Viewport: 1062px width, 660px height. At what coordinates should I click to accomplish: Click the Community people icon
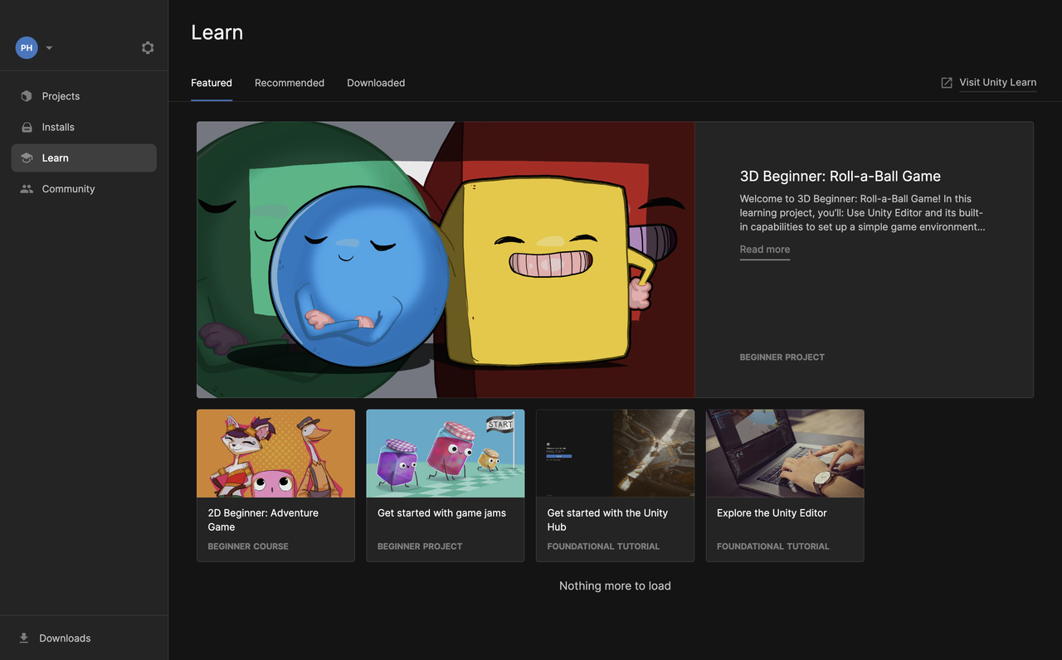27,189
